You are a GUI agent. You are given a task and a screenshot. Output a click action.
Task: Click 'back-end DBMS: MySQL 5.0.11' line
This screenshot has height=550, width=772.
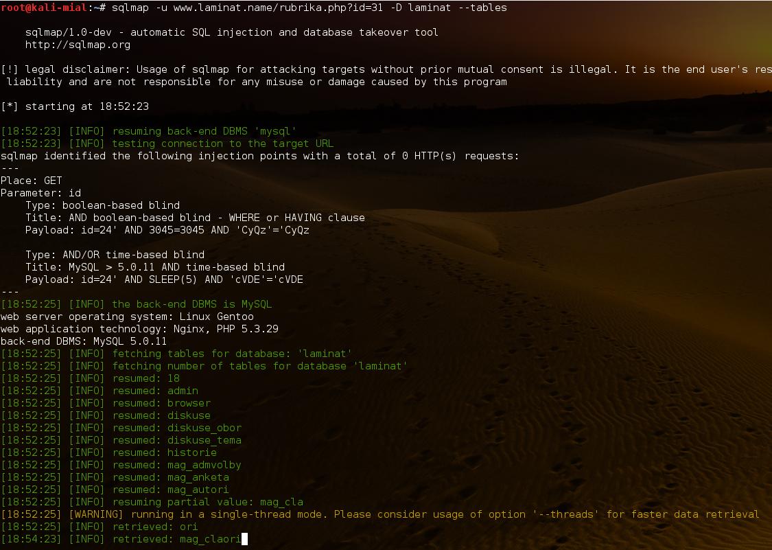(84, 341)
